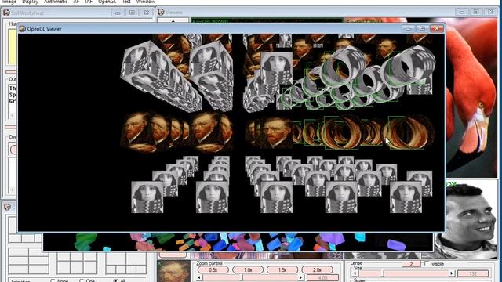The height and width of the screenshot is (282, 502).
Task: Click the Lense Size slider thumb
Action: point(383,273)
